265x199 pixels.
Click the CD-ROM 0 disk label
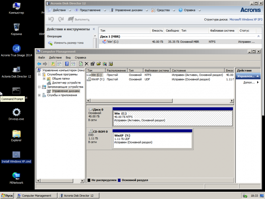(99, 139)
